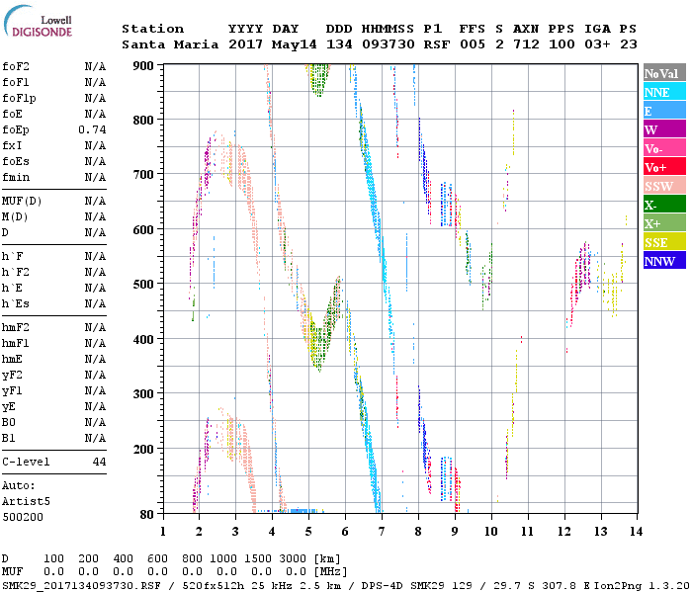Click the fxI parameter label
Viewport: 692px width, 593px height.
coord(12,146)
